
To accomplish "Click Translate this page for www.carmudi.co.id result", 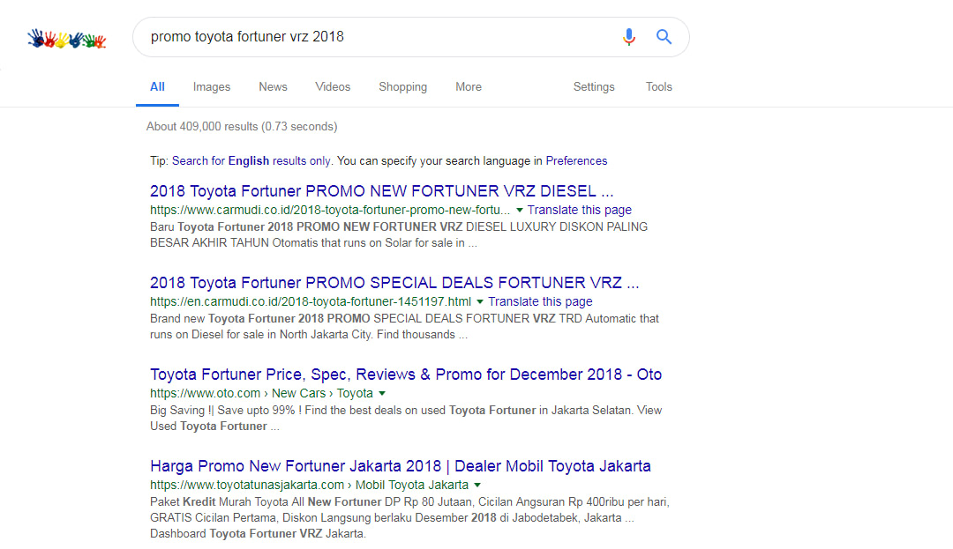I will (579, 210).
